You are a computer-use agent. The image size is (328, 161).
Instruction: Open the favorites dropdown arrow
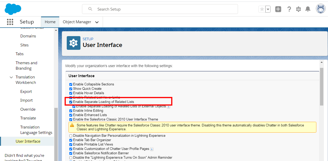click(268, 9)
